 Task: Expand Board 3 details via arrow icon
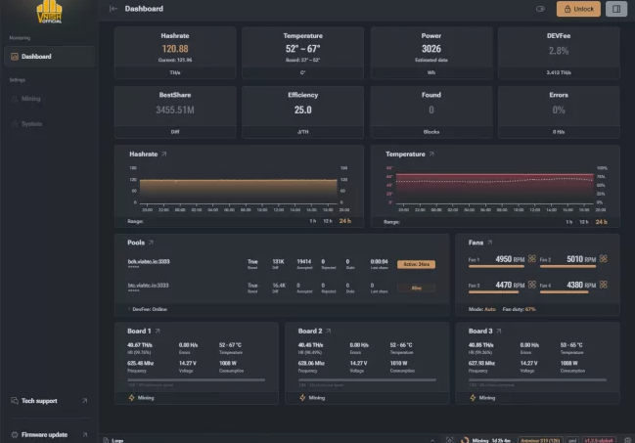click(499, 331)
